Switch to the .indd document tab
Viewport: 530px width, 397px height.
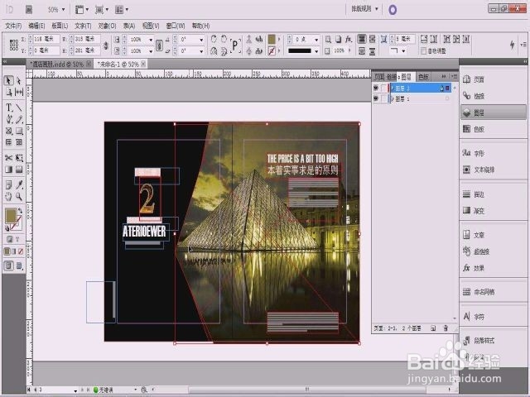60,64
